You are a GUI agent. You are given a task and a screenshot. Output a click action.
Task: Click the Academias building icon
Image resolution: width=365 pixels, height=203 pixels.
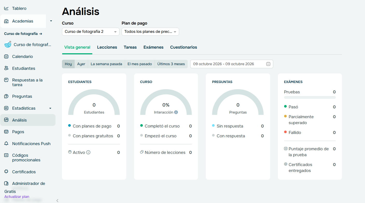click(x=6, y=21)
